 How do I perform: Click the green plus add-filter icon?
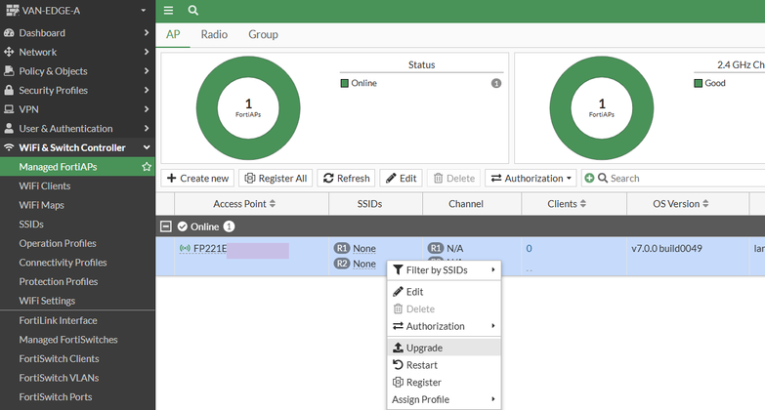click(x=589, y=179)
